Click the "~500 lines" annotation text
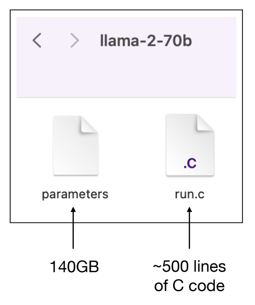Image resolution: width=255 pixels, height=305 pixels. point(189,266)
